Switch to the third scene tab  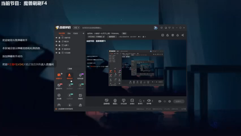click(x=76, y=33)
